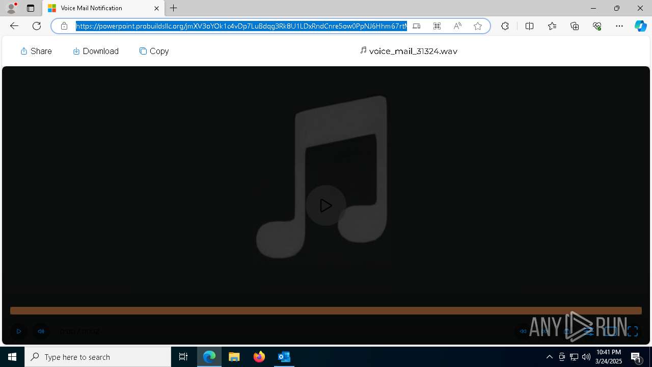Screen dimensions: 652x367
Task: Open network status tray icon
Action: point(574,357)
